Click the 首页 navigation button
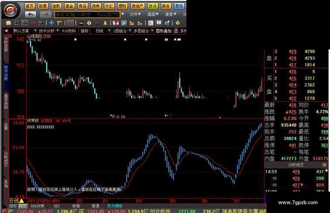330x213 pixels. click(30, 6)
